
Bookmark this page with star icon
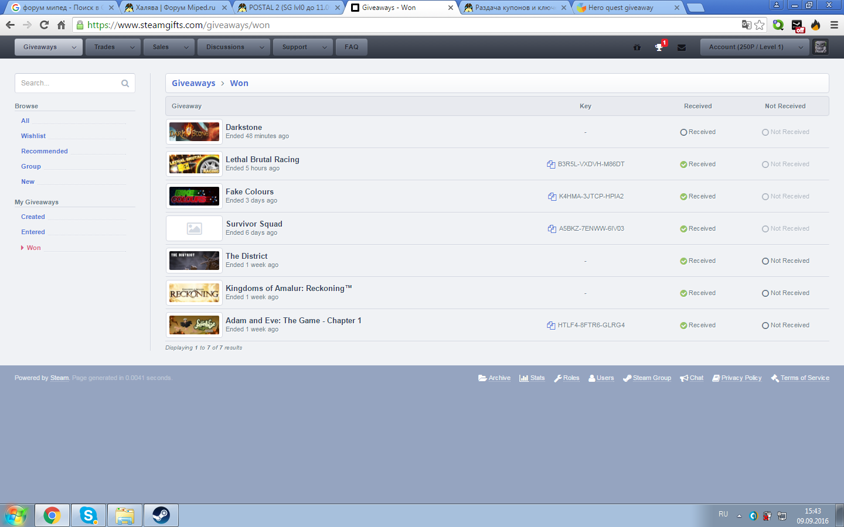760,25
